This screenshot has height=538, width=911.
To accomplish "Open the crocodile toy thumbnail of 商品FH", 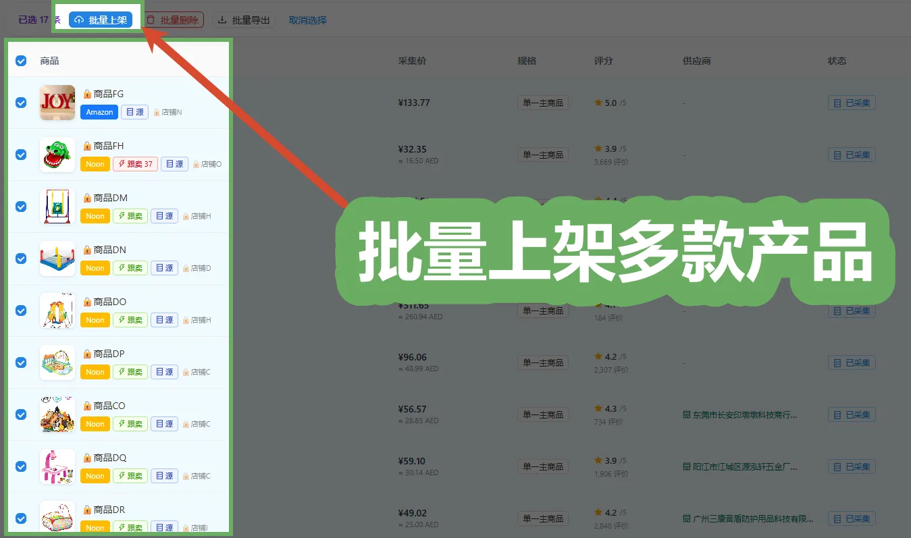I will 57,155.
